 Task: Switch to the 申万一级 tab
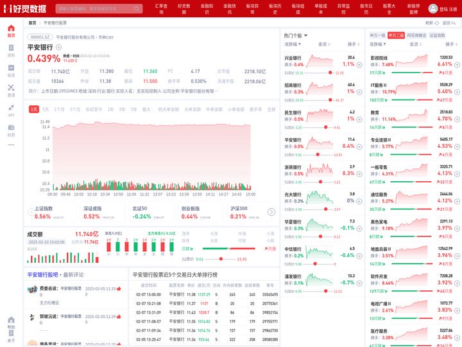[x=377, y=35]
